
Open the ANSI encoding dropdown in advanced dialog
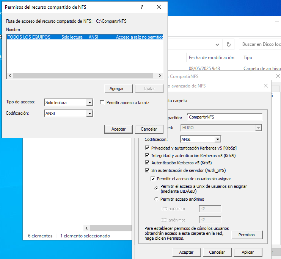pyautogui.click(x=217, y=139)
